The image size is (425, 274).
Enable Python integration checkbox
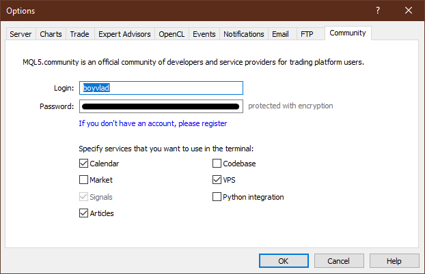(x=217, y=197)
